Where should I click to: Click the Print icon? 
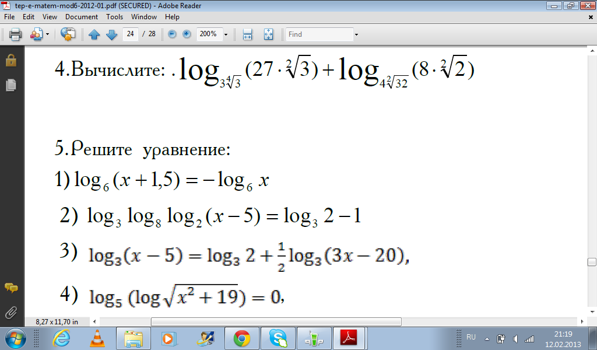coord(16,34)
